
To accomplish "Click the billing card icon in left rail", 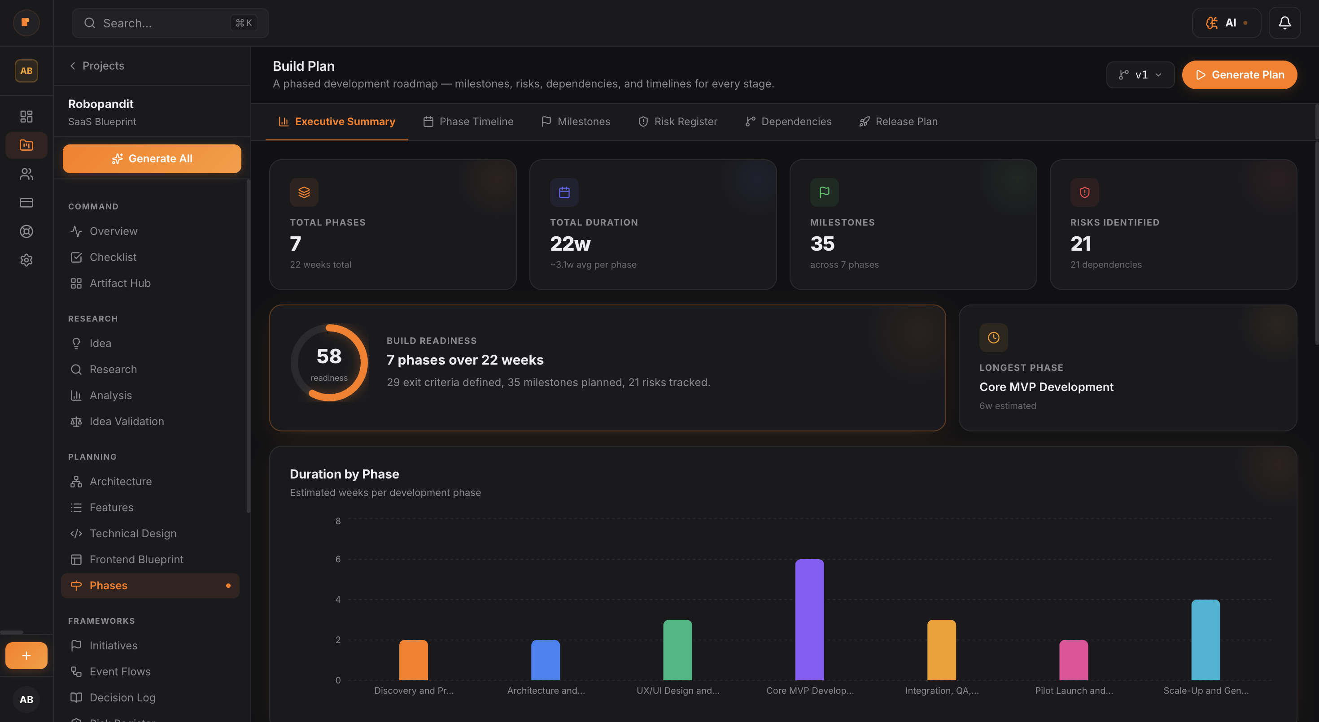I will pyautogui.click(x=26, y=203).
